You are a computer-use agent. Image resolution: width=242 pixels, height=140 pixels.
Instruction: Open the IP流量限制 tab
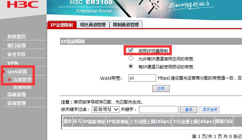[x=61, y=25]
